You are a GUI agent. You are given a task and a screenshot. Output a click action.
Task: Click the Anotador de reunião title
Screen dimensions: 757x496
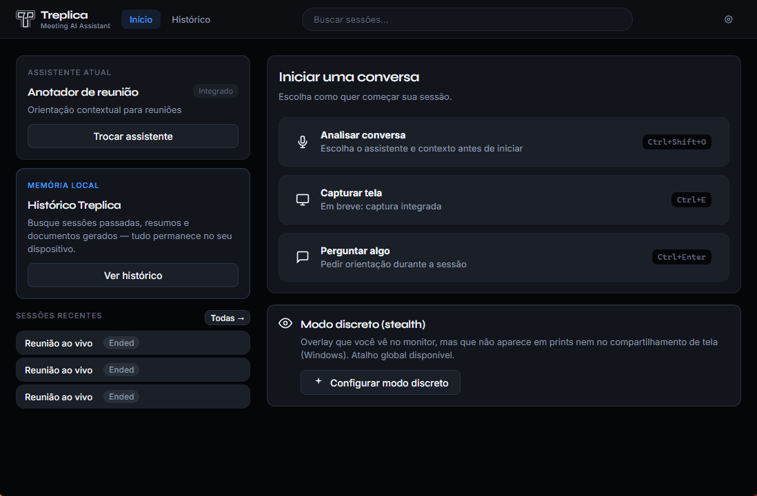click(83, 92)
